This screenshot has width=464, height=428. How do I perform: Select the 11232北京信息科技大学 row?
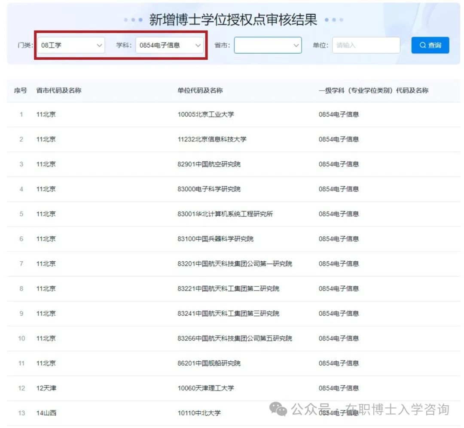click(x=212, y=140)
